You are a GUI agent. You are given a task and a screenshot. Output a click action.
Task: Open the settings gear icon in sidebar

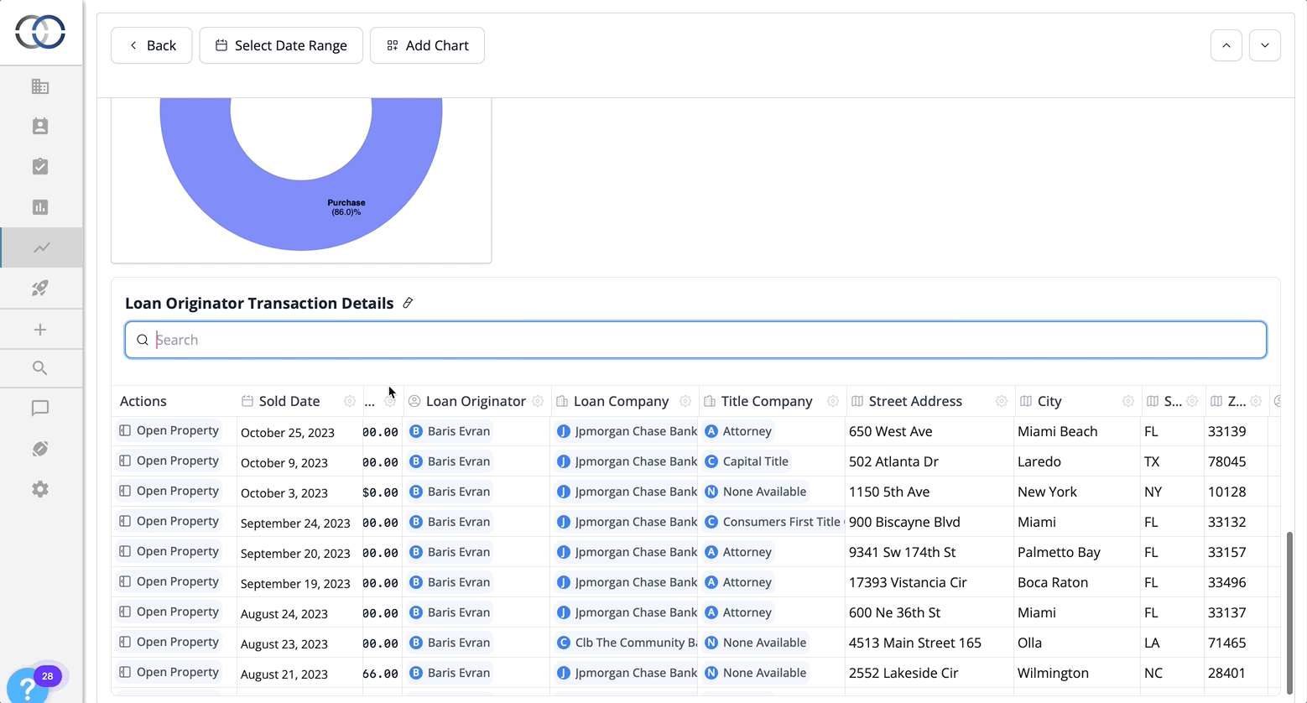click(x=40, y=489)
